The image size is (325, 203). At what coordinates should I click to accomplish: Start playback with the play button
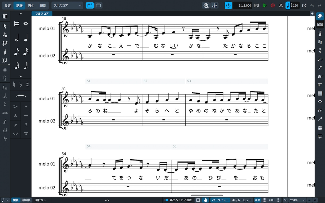265,5
